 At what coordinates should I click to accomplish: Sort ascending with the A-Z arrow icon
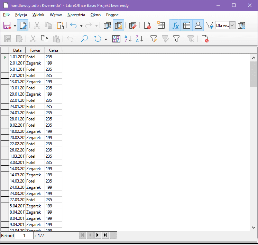pos(128,39)
